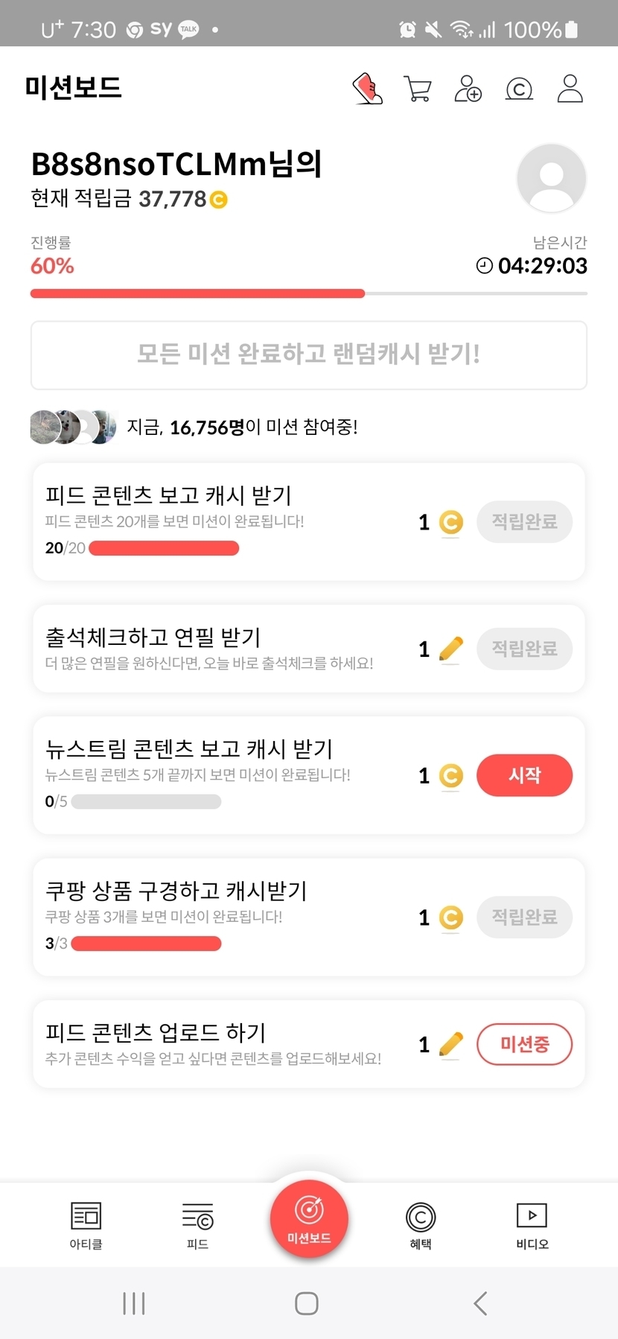
Task: Tap 모든 미션 완료하고 랜덤캐시 받기 button
Action: click(x=308, y=354)
